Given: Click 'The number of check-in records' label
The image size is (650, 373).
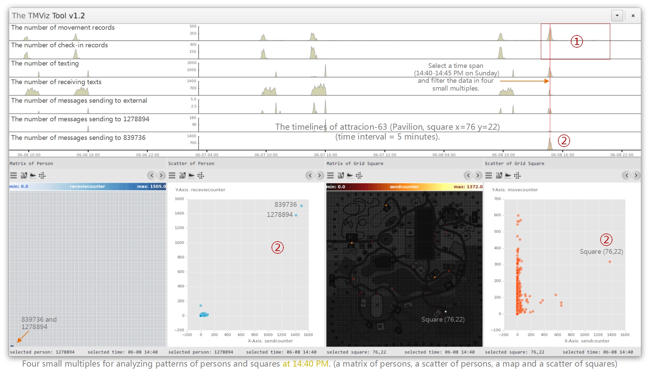Looking at the screenshot, I should [60, 45].
